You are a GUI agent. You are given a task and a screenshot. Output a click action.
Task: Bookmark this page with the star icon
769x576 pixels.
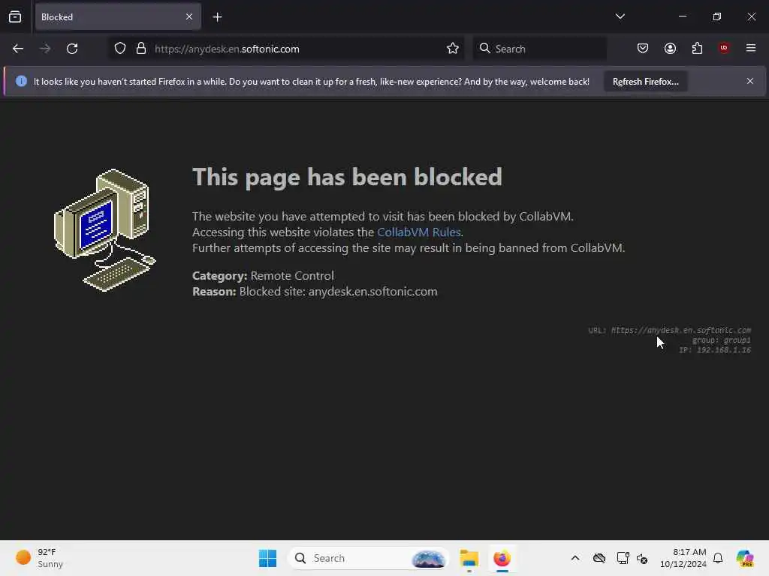tap(453, 49)
